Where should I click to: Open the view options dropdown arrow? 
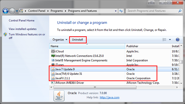tap(170, 40)
